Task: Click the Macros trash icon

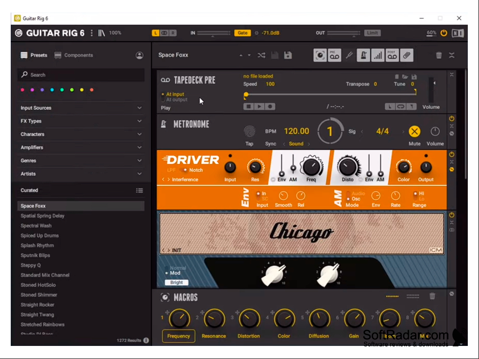Action: [x=432, y=296]
